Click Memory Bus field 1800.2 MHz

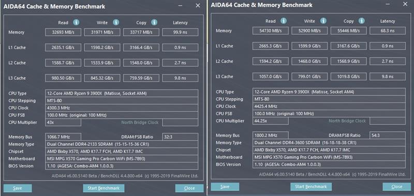pyautogui.click(x=271, y=135)
